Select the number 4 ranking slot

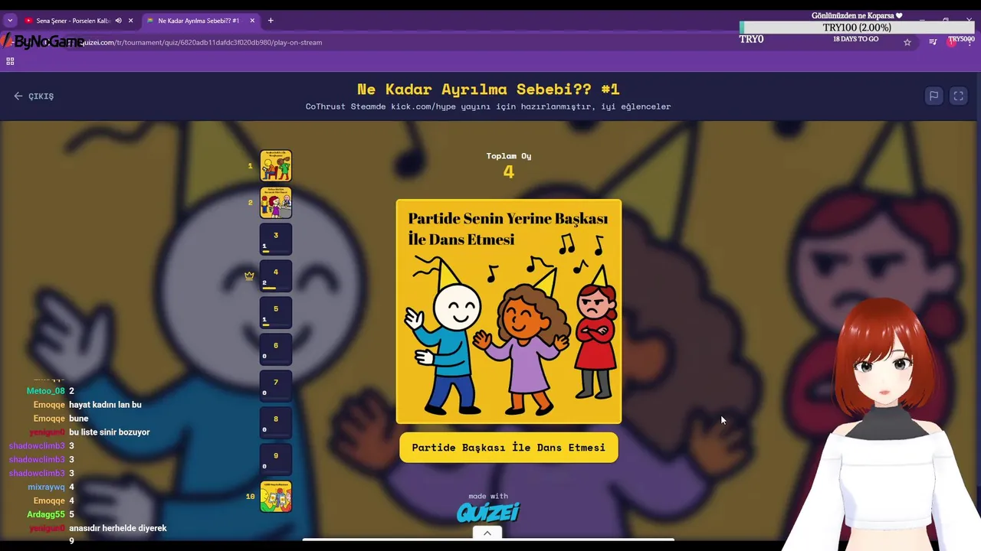click(x=276, y=276)
